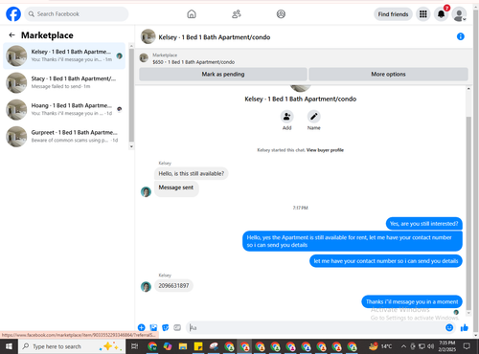Screen dimensions: 479x354
Task: Click the $650 apartment listing thumbnail
Action: tap(144, 58)
